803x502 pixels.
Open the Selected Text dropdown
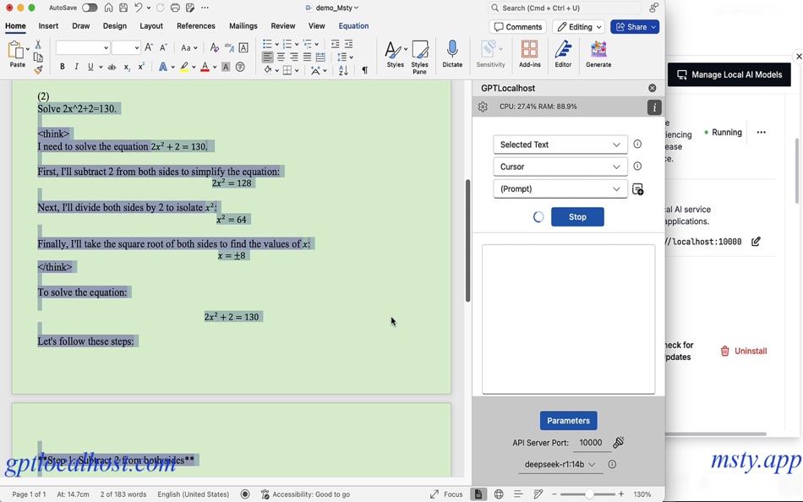pyautogui.click(x=560, y=145)
